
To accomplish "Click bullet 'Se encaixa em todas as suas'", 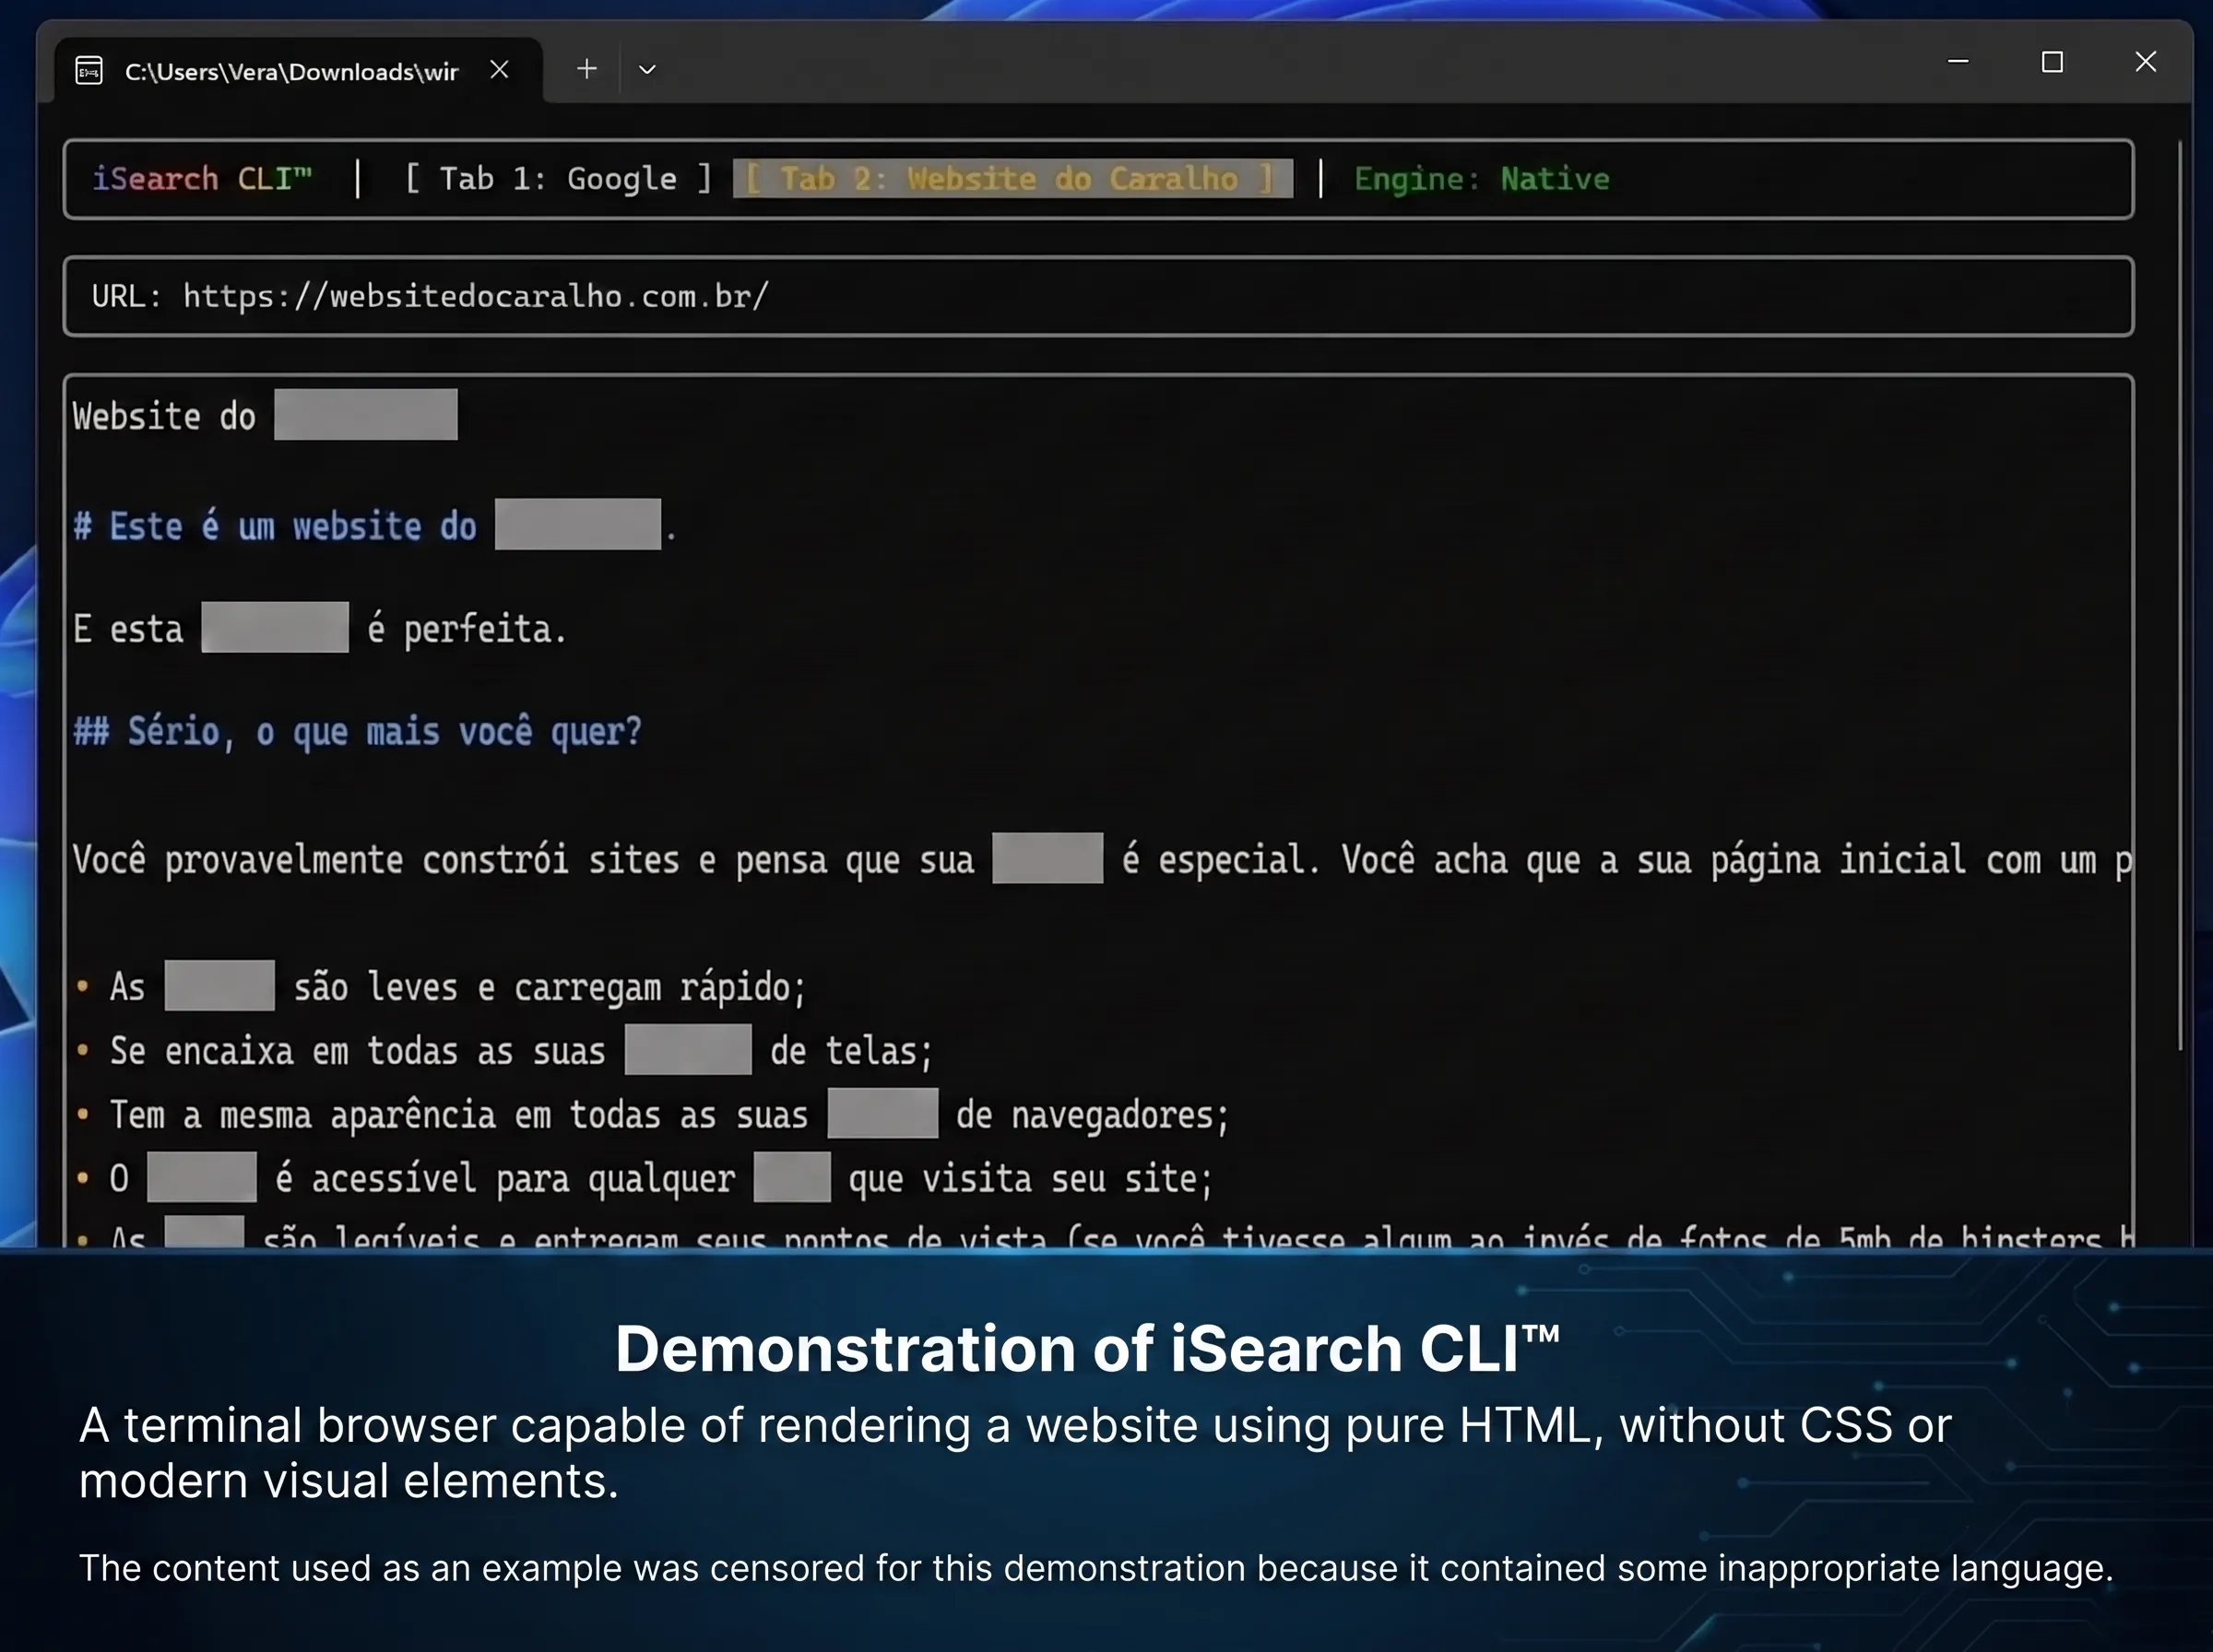I will pos(505,1050).
